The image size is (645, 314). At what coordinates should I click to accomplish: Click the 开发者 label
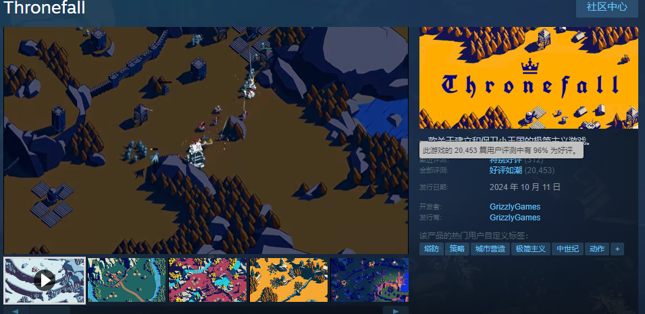430,207
